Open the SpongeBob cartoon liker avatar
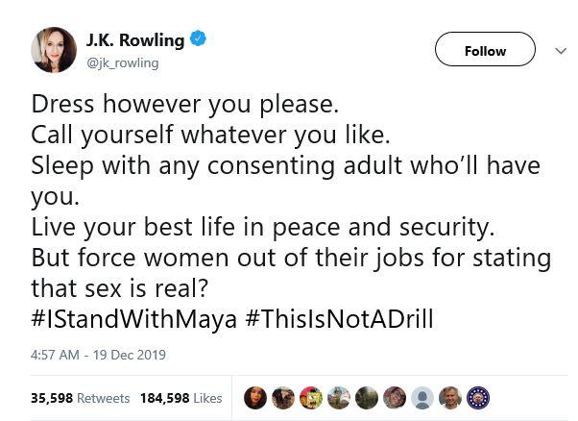The height and width of the screenshot is (421, 578). point(311,398)
